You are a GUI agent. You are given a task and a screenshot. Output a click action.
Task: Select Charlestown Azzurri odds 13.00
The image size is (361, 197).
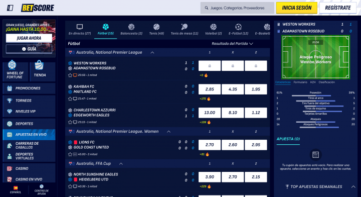coord(210,113)
